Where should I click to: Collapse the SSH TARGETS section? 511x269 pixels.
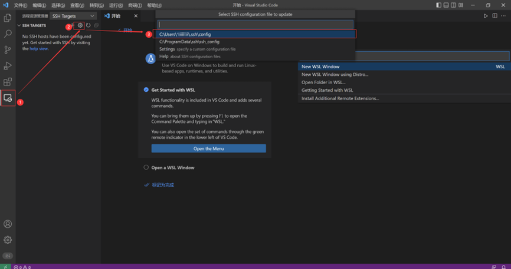[32, 25]
